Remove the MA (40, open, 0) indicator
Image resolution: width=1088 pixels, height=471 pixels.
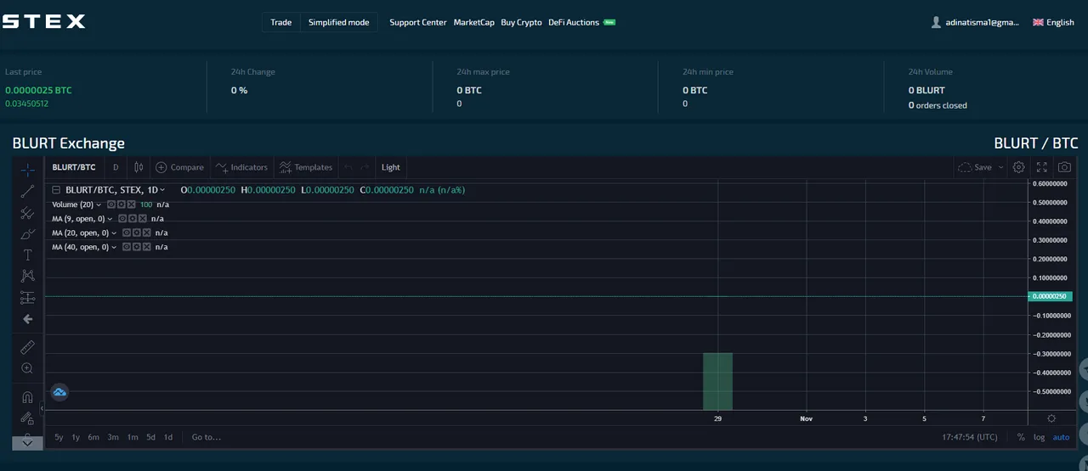coord(146,247)
